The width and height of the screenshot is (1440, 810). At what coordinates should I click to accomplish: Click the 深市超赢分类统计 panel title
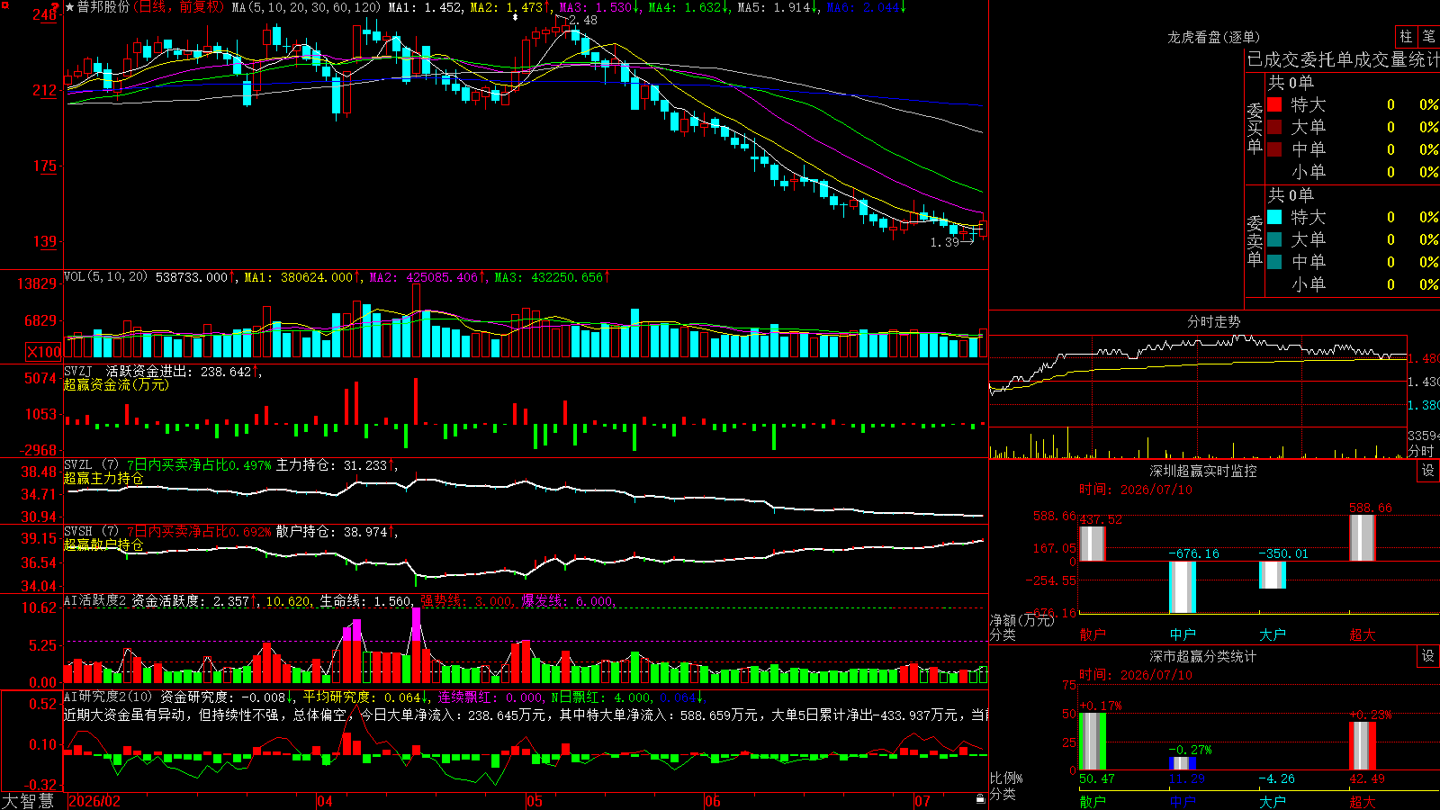click(x=1203, y=656)
